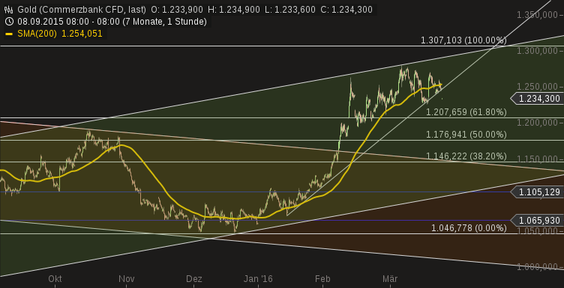This screenshot has height=288, width=564.
Task: Click the 1.146,222 (38.20%) Fibonacci label
Action: coord(466,156)
